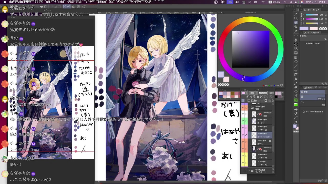The height and width of the screenshot is (184, 328).
Task: Select 手のひら sub tool
Action: (x=313, y=97)
